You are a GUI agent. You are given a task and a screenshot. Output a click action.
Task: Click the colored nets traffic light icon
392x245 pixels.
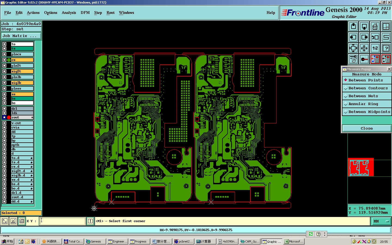(375, 59)
